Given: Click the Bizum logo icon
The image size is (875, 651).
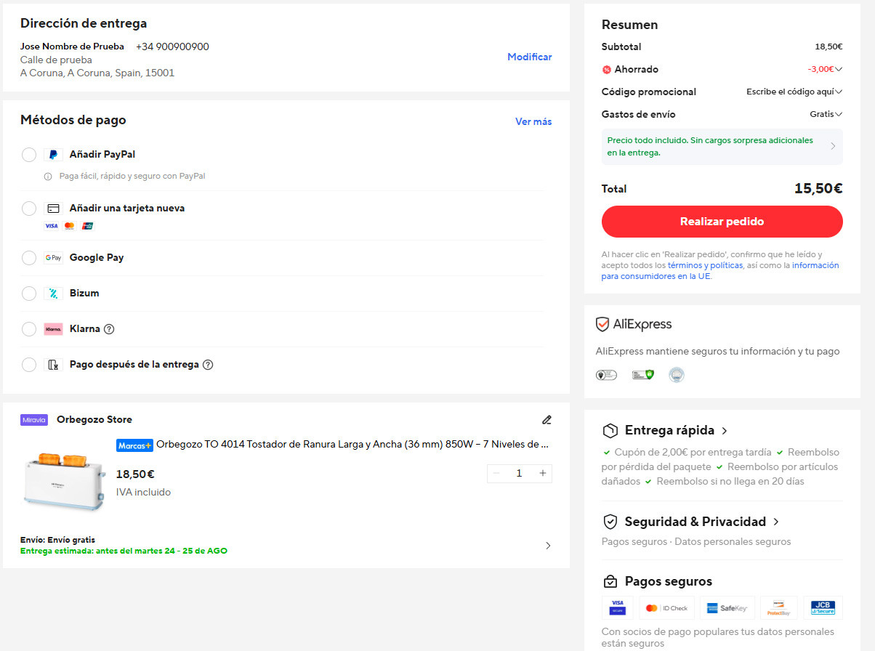Looking at the screenshot, I should [x=53, y=294].
